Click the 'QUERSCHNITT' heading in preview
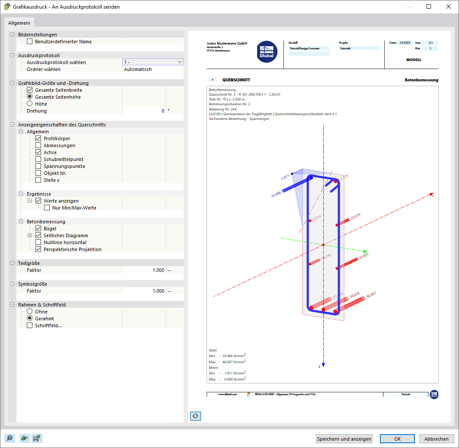The width and height of the screenshot is (459, 448). [x=236, y=80]
